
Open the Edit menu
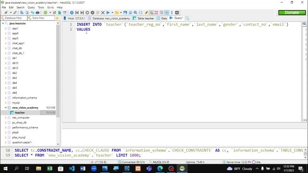pyautogui.click(x=11, y=7)
